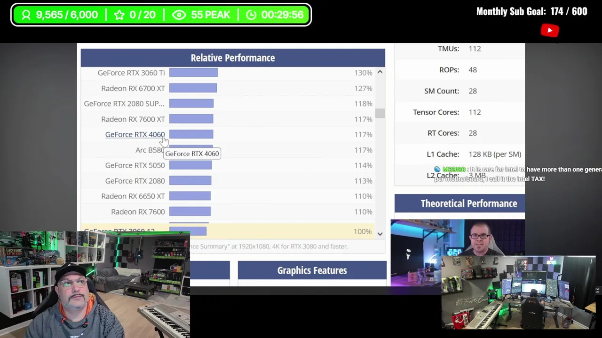Click the Relative Performance header
The height and width of the screenshot is (338, 602).
pos(233,58)
